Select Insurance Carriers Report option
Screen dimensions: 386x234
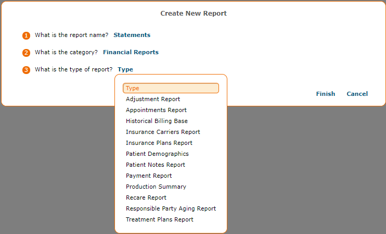(x=163, y=132)
